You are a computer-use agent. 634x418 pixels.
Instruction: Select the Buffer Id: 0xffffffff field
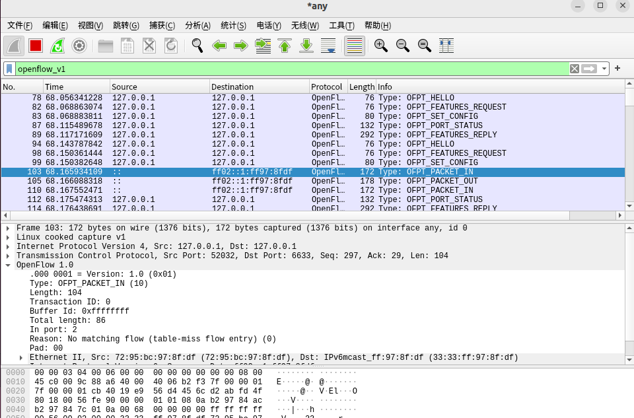tap(79, 311)
